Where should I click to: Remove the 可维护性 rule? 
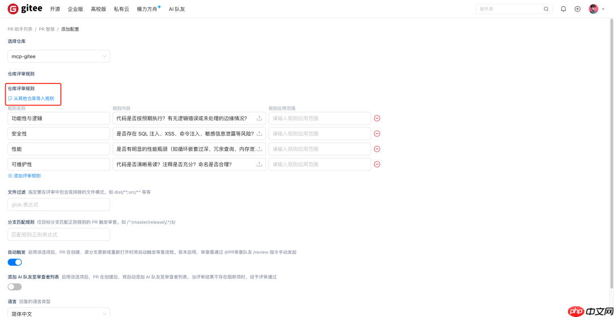pyautogui.click(x=377, y=164)
